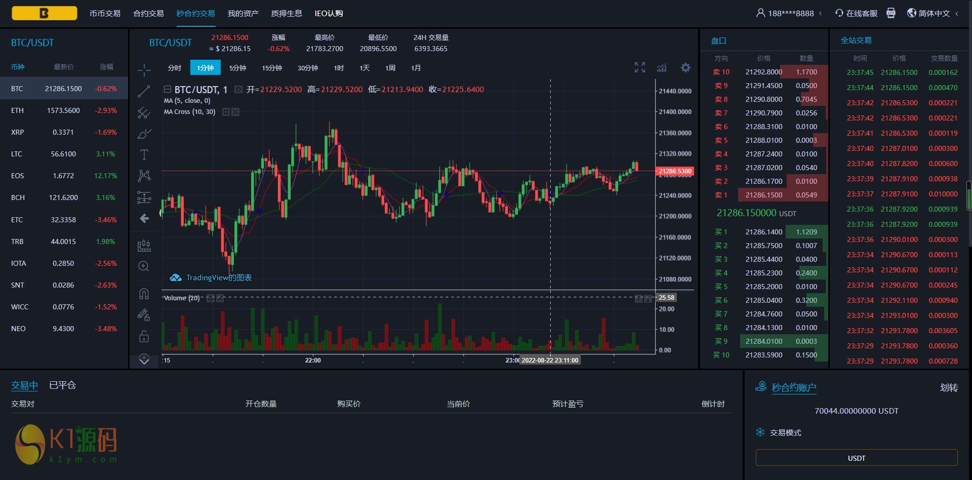Click the printer icon in header
The image size is (972, 480).
pos(891,13)
